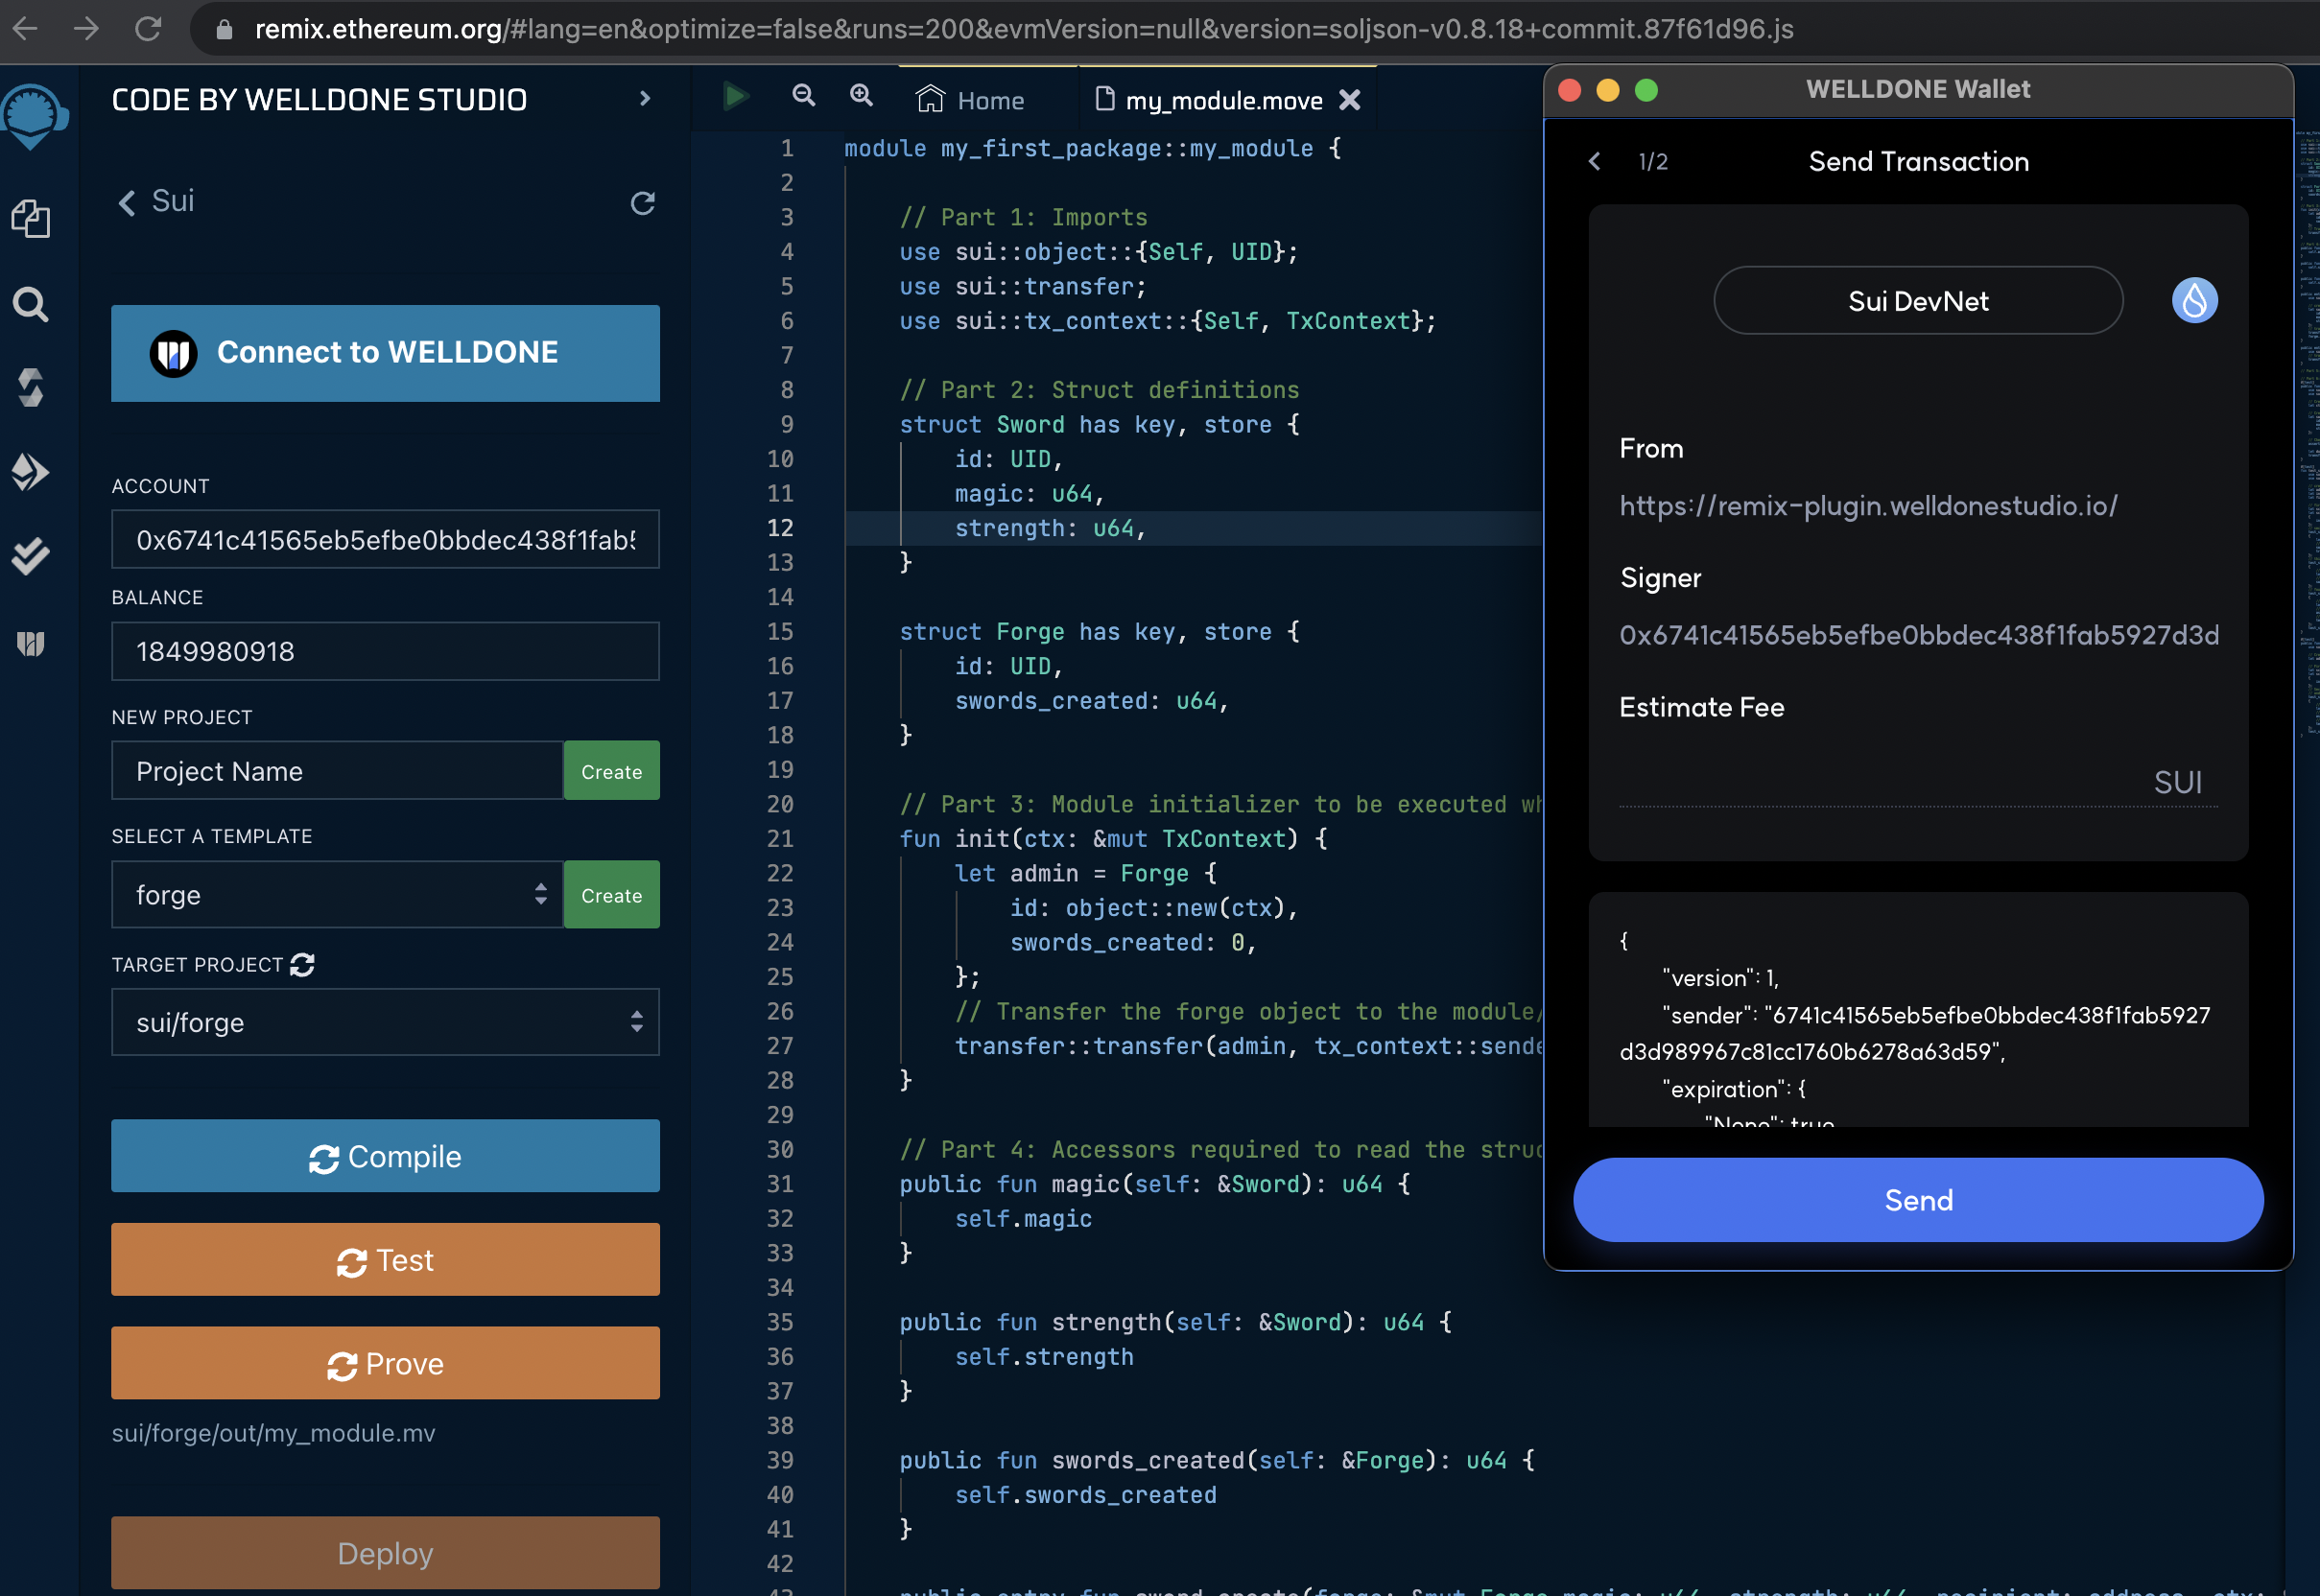Open the double-checkmark static analysis sidebar icon
This screenshot has width=2320, height=1596.
31,556
